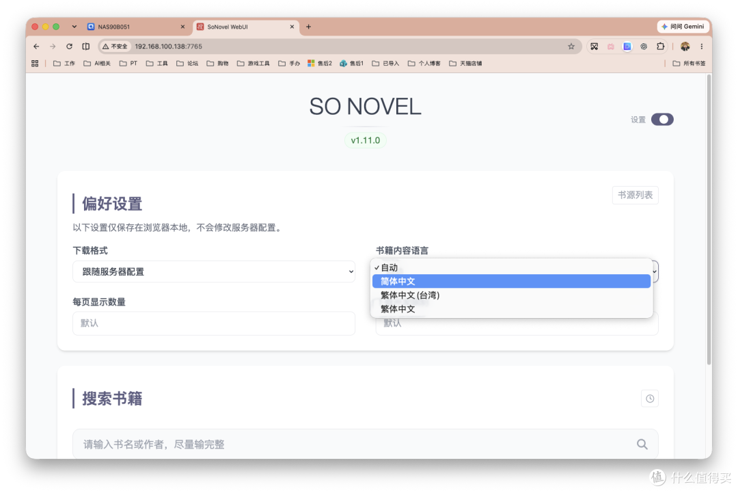Click the 不安全 security warning chip
Viewport: 738px width, 493px height.
coord(115,46)
